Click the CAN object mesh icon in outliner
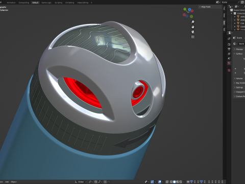Image resolution: width=245 pixels, height=184 pixels. [x=238, y=23]
